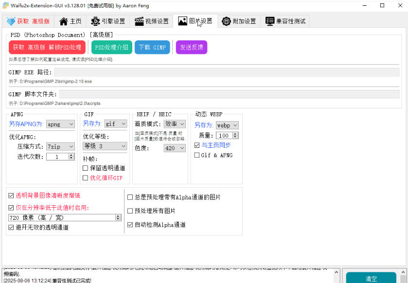
Task: Uncheck 与主页同步 option
Action: pos(197,145)
